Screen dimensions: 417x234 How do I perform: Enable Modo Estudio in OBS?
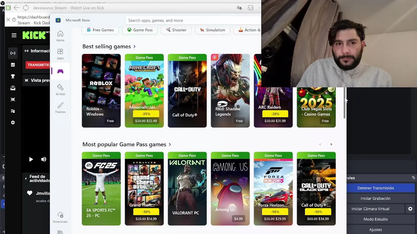pos(376,219)
